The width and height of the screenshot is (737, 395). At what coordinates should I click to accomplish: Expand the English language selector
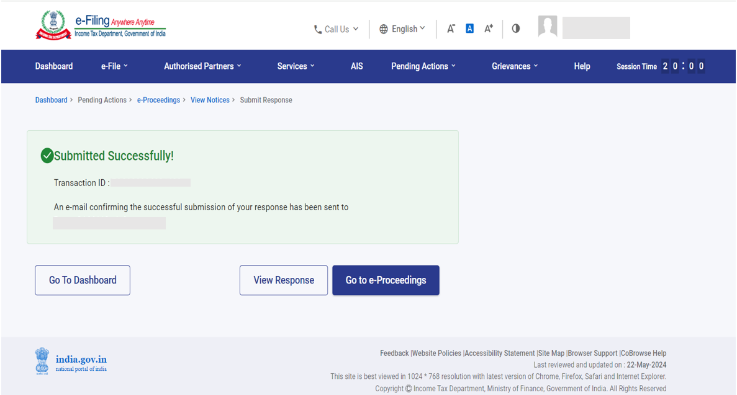coord(402,29)
